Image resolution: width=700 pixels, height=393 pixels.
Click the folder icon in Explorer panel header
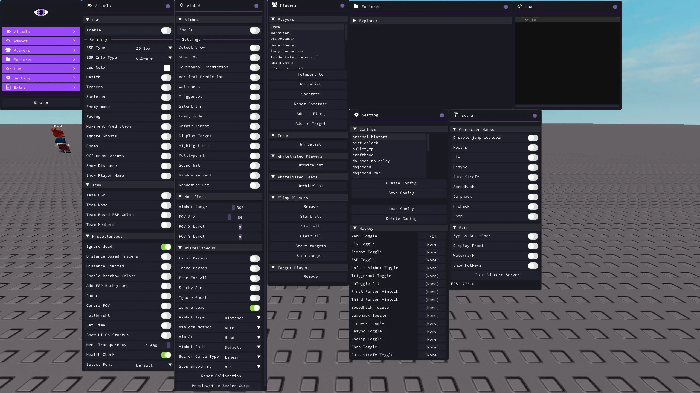pos(356,6)
